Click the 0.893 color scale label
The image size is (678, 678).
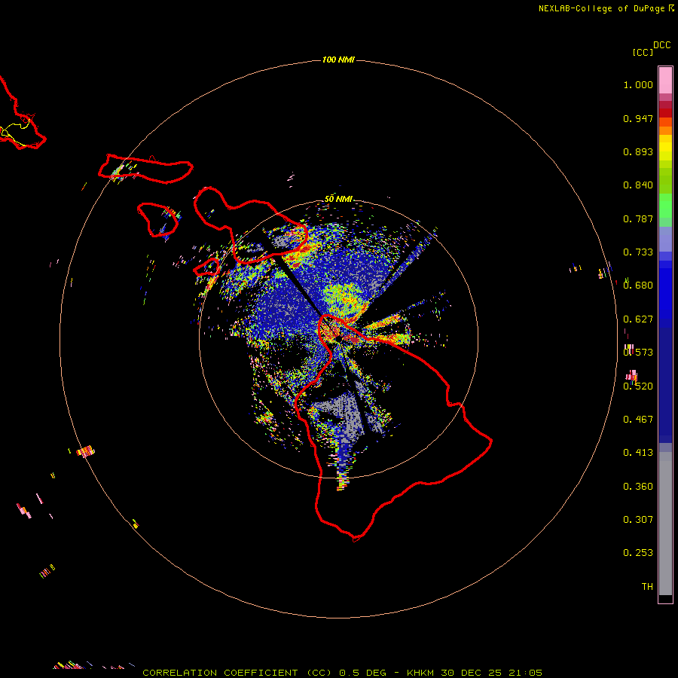638,151
